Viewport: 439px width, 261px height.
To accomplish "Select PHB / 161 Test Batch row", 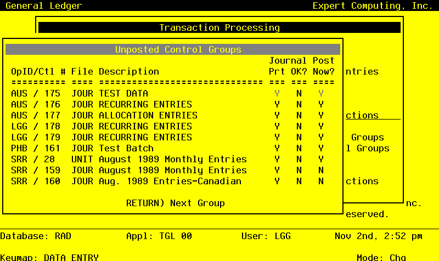I will coord(167,148).
